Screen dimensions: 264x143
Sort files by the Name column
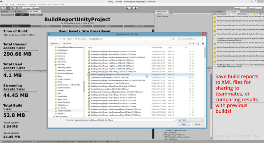tap(90, 48)
